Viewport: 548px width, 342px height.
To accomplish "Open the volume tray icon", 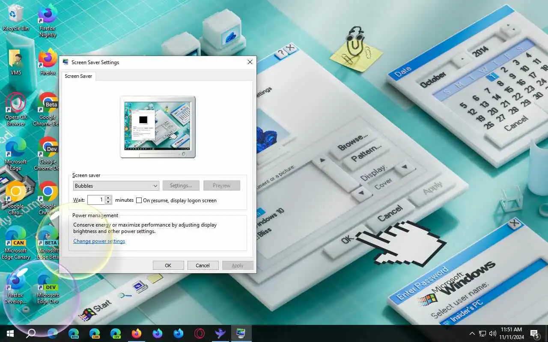I will point(492,333).
